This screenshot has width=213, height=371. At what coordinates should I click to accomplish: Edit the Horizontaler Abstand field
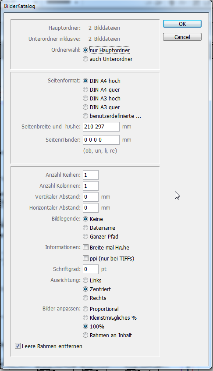coord(91,208)
